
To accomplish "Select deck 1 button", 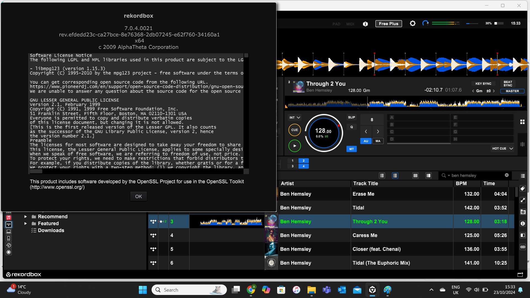I will [x=292, y=161].
